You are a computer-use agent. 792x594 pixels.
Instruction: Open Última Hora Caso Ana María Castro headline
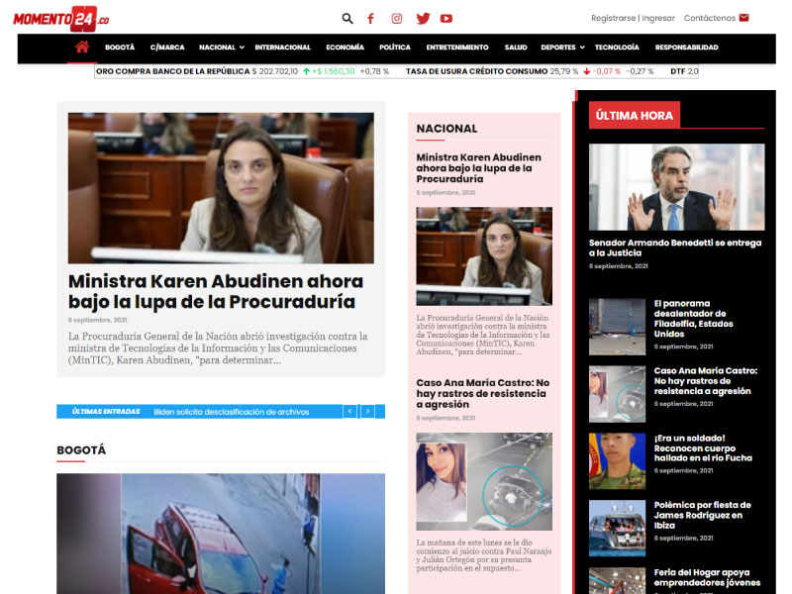706,381
